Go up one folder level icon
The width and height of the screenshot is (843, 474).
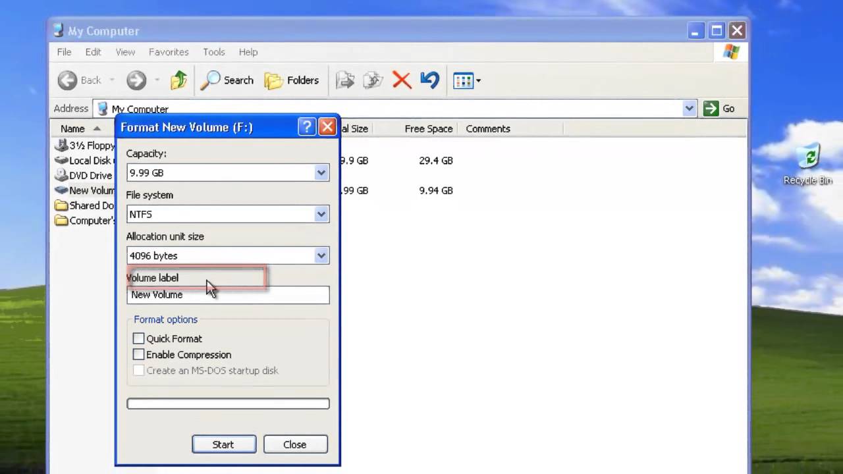pyautogui.click(x=178, y=80)
